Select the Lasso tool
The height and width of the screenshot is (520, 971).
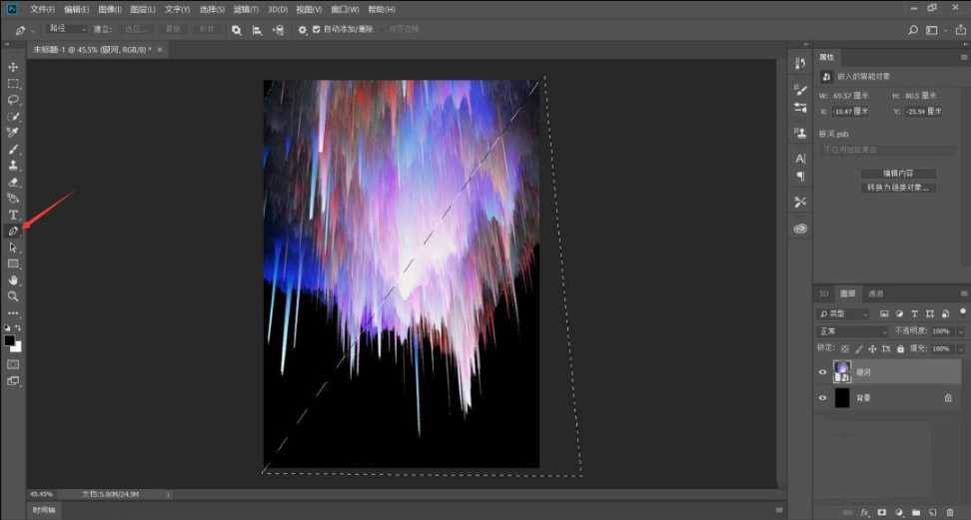tap(14, 100)
